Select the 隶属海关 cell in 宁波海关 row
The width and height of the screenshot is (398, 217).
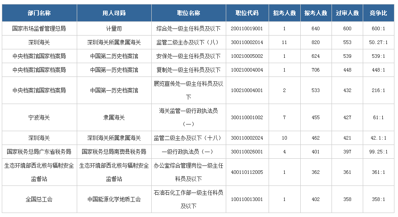point(114,117)
